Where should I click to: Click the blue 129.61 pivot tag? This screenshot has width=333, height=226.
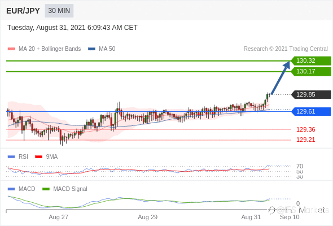point(311,111)
